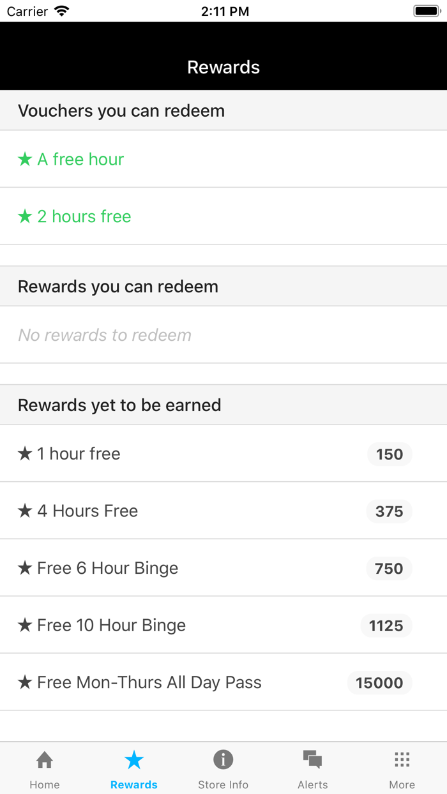Tap the '15000' points badge

coord(380,682)
